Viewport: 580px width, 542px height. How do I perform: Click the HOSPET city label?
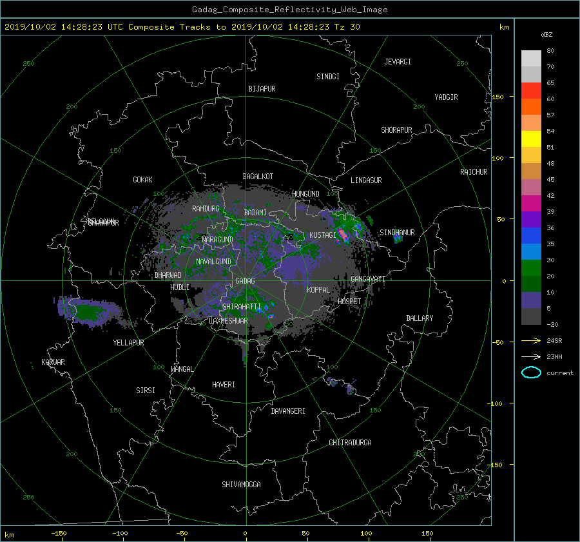tap(349, 302)
